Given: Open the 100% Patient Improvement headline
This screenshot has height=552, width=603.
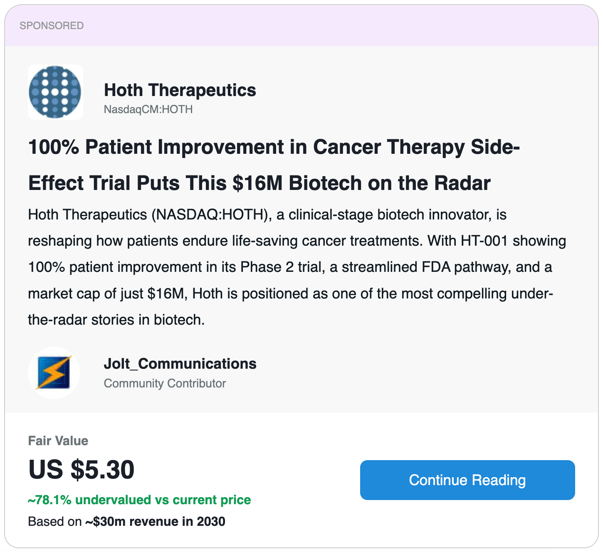Looking at the screenshot, I should point(274,165).
